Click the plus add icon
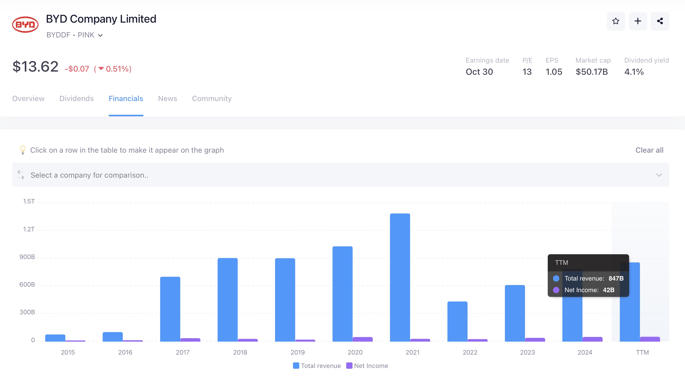The height and width of the screenshot is (379, 685). click(x=638, y=21)
